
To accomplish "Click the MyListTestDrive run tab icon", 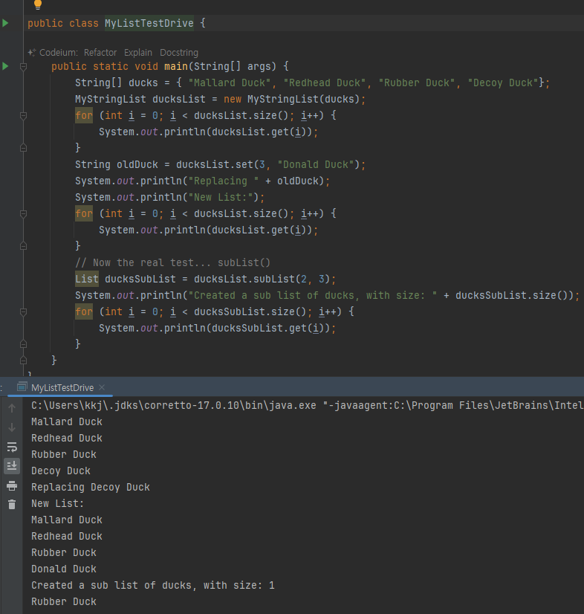I will tap(22, 387).
